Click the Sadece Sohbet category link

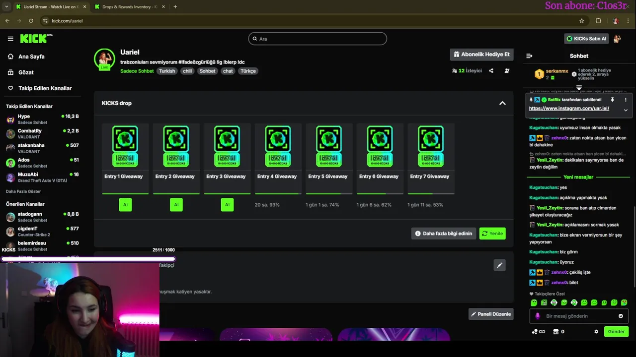pos(137,71)
